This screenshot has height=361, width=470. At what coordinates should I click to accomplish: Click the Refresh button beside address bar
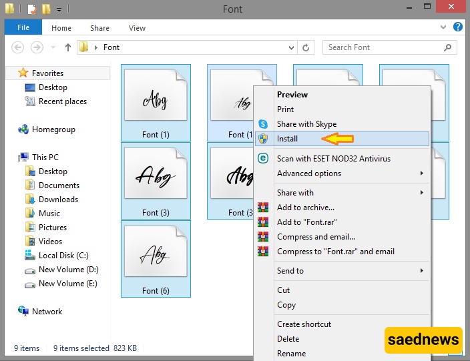[x=306, y=47]
